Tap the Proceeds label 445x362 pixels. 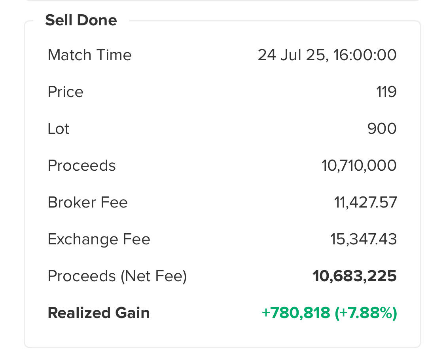[82, 166]
